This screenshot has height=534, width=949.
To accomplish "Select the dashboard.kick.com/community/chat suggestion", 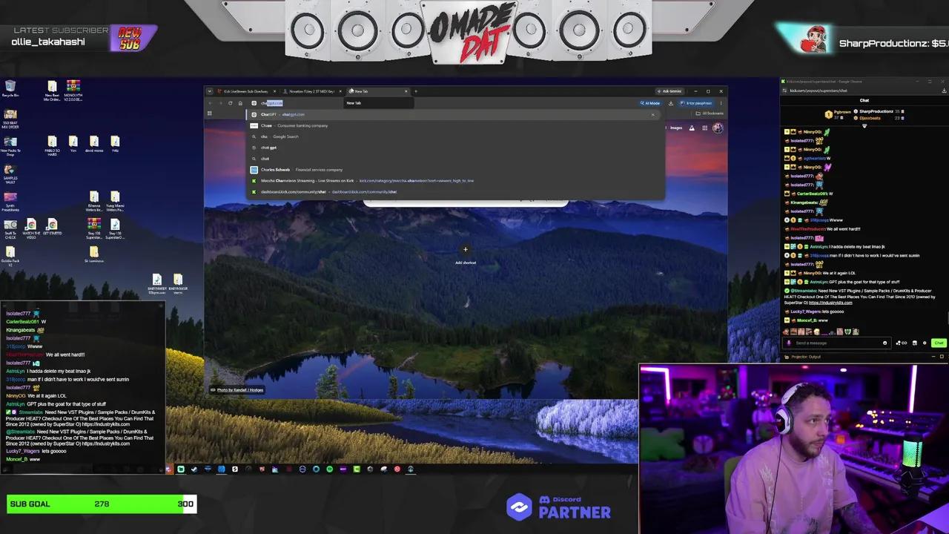I will point(454,191).
